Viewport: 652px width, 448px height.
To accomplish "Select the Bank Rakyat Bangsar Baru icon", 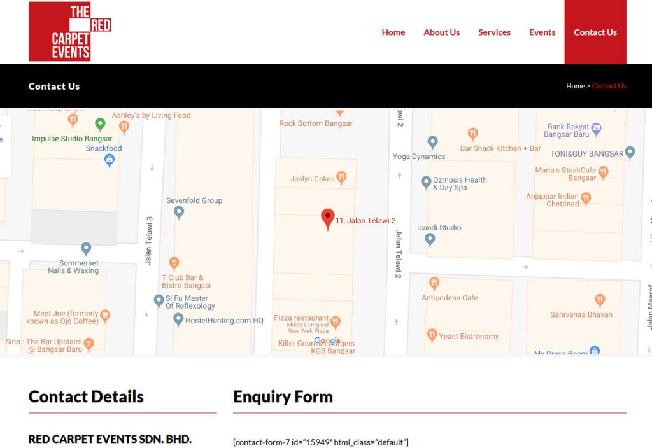I will [597, 128].
